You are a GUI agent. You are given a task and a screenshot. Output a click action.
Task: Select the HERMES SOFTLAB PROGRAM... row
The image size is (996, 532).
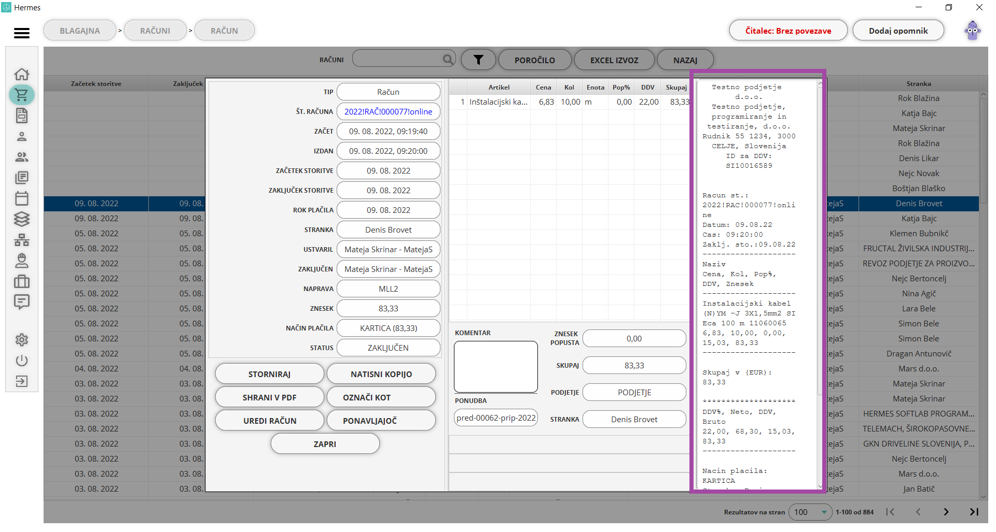919,413
